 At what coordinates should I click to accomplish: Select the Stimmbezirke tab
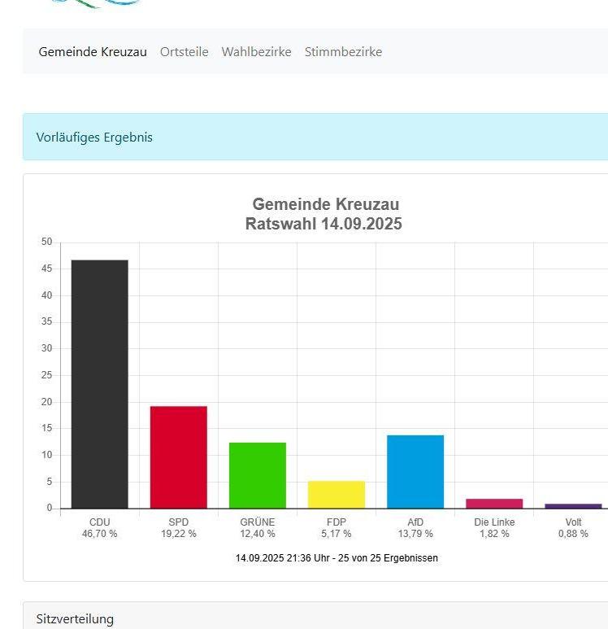click(x=343, y=52)
